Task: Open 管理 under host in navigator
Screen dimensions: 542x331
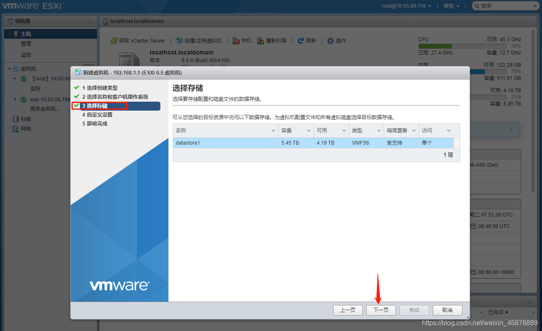Action: point(26,44)
